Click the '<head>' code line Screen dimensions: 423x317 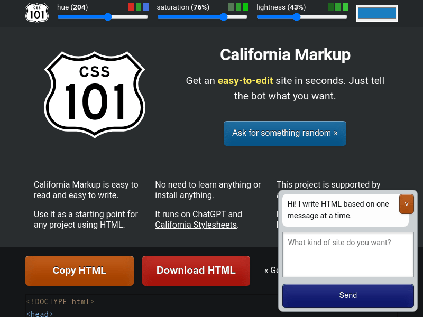click(40, 314)
